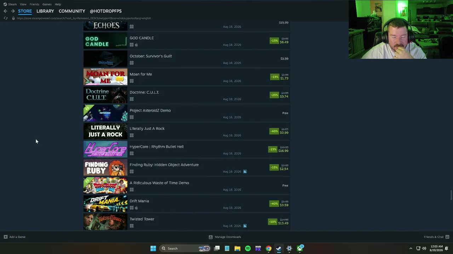Open the GOD CANDLE store listing
Image resolution: width=453 pixels, height=254 pixels.
(x=187, y=41)
